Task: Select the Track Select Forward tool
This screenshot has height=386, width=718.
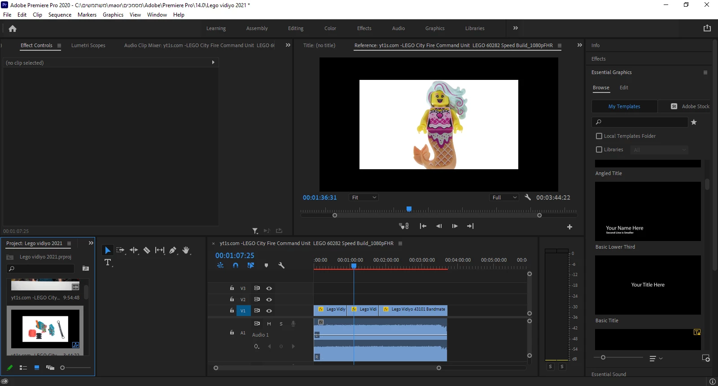Action: tap(120, 250)
